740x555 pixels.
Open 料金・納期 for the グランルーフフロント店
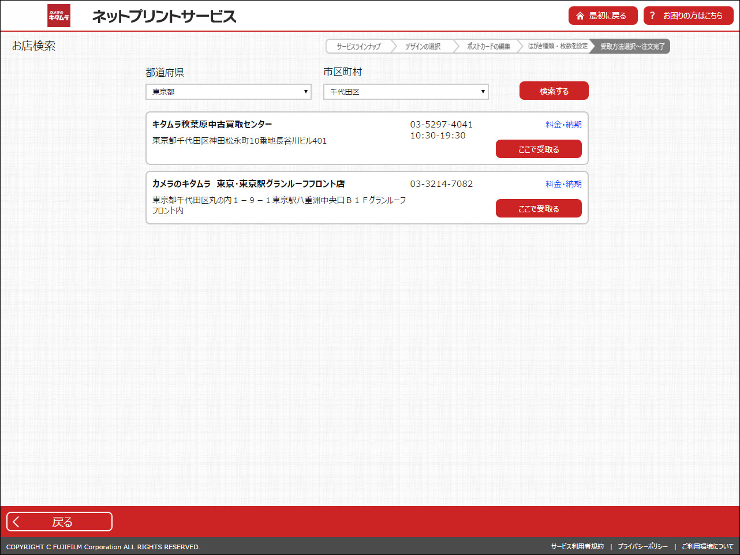click(563, 183)
